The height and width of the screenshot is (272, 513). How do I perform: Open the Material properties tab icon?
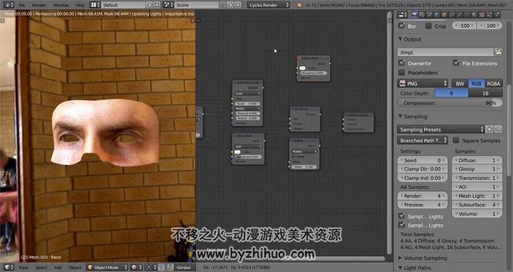point(475,15)
